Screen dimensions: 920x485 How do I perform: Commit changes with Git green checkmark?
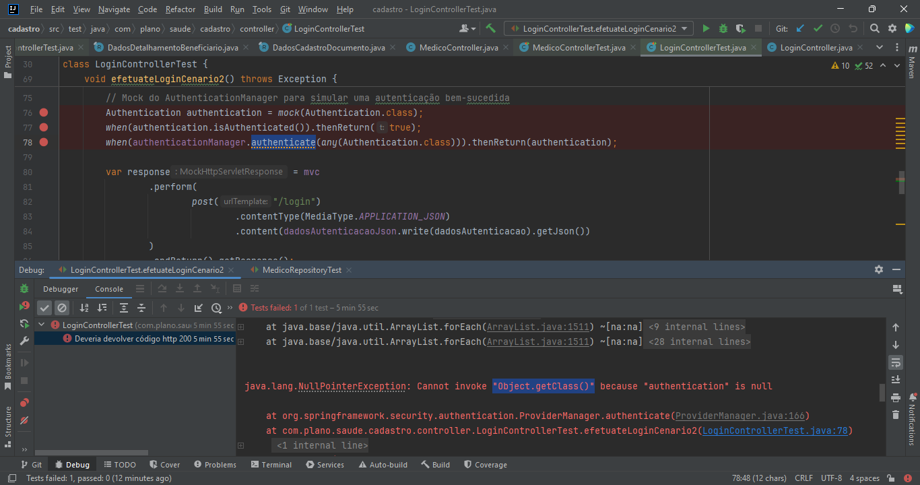tap(818, 29)
